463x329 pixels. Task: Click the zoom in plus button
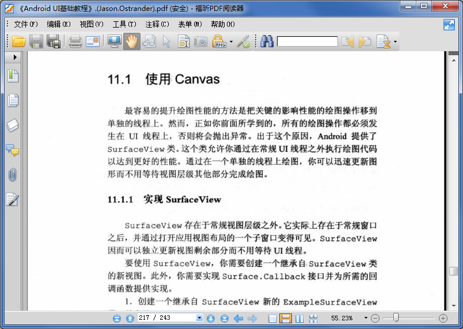point(443,319)
